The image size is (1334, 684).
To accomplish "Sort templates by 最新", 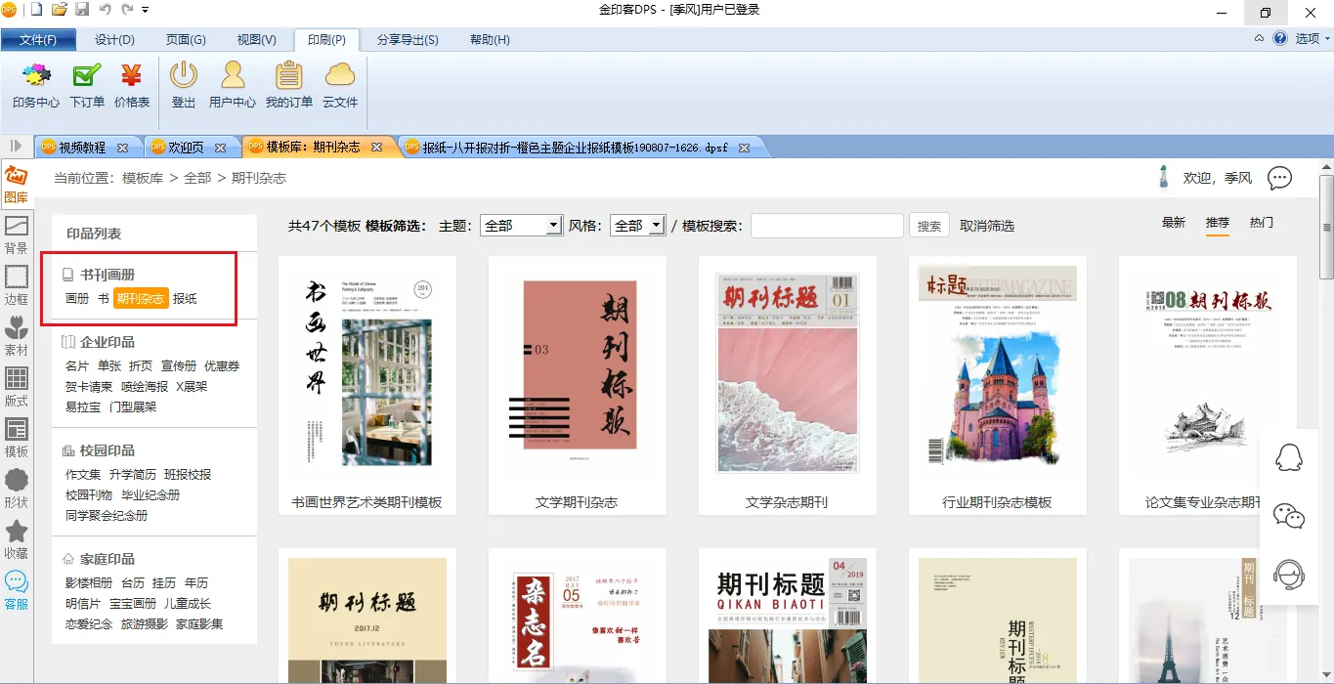I will point(1174,223).
